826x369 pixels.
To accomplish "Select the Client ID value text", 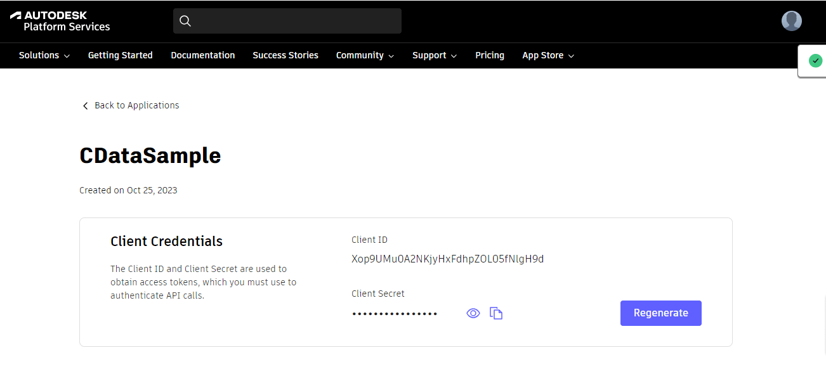I will pyautogui.click(x=448, y=259).
